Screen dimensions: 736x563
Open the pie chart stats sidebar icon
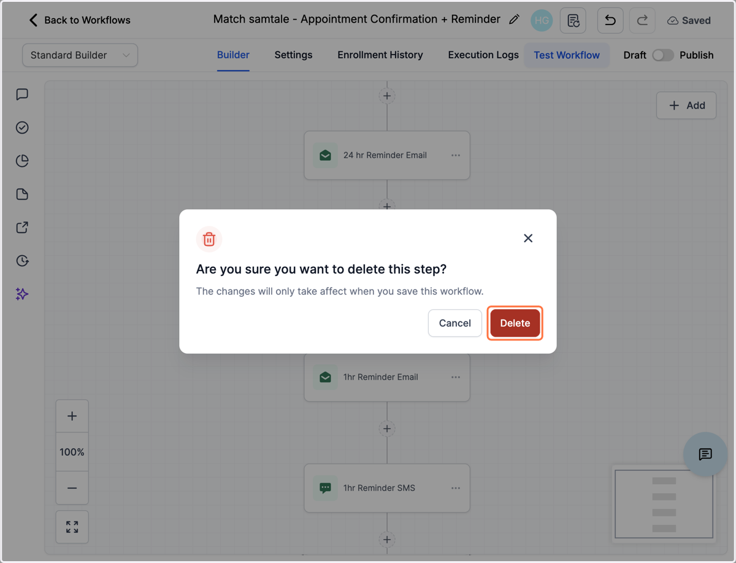22,161
